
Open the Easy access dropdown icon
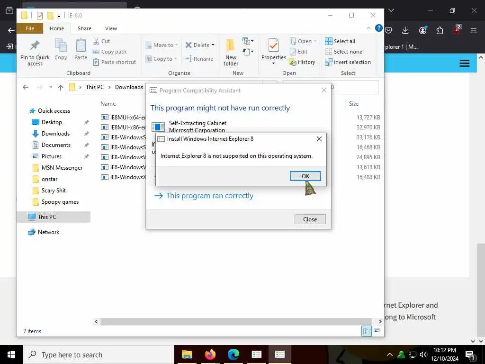pyautogui.click(x=248, y=51)
